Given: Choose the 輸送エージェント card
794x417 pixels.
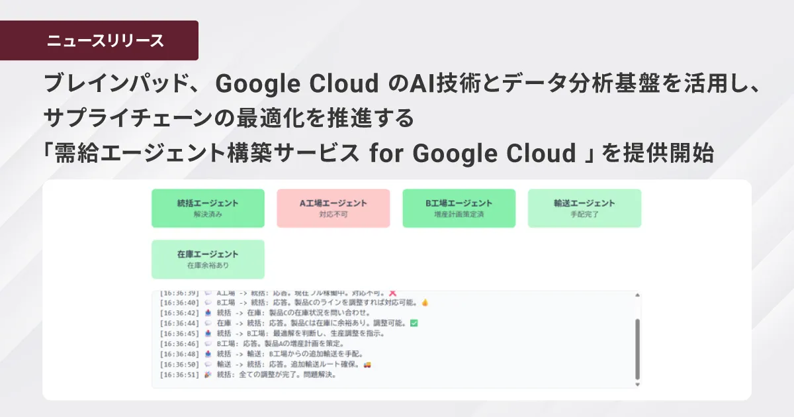Looking at the screenshot, I should pos(584,208).
